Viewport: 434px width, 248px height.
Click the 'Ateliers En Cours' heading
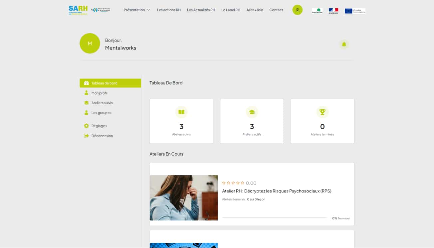166,154
